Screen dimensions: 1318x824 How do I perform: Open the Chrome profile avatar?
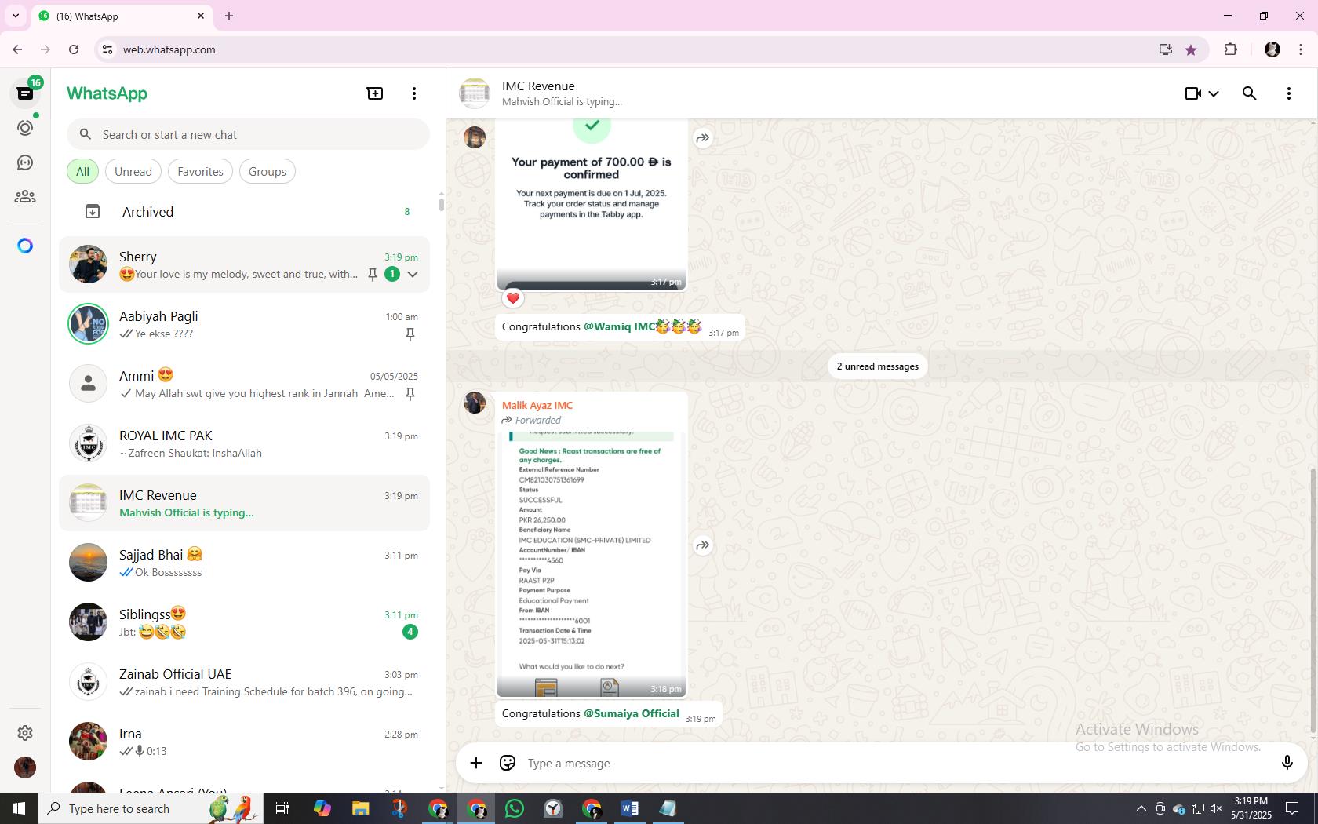[1272, 49]
